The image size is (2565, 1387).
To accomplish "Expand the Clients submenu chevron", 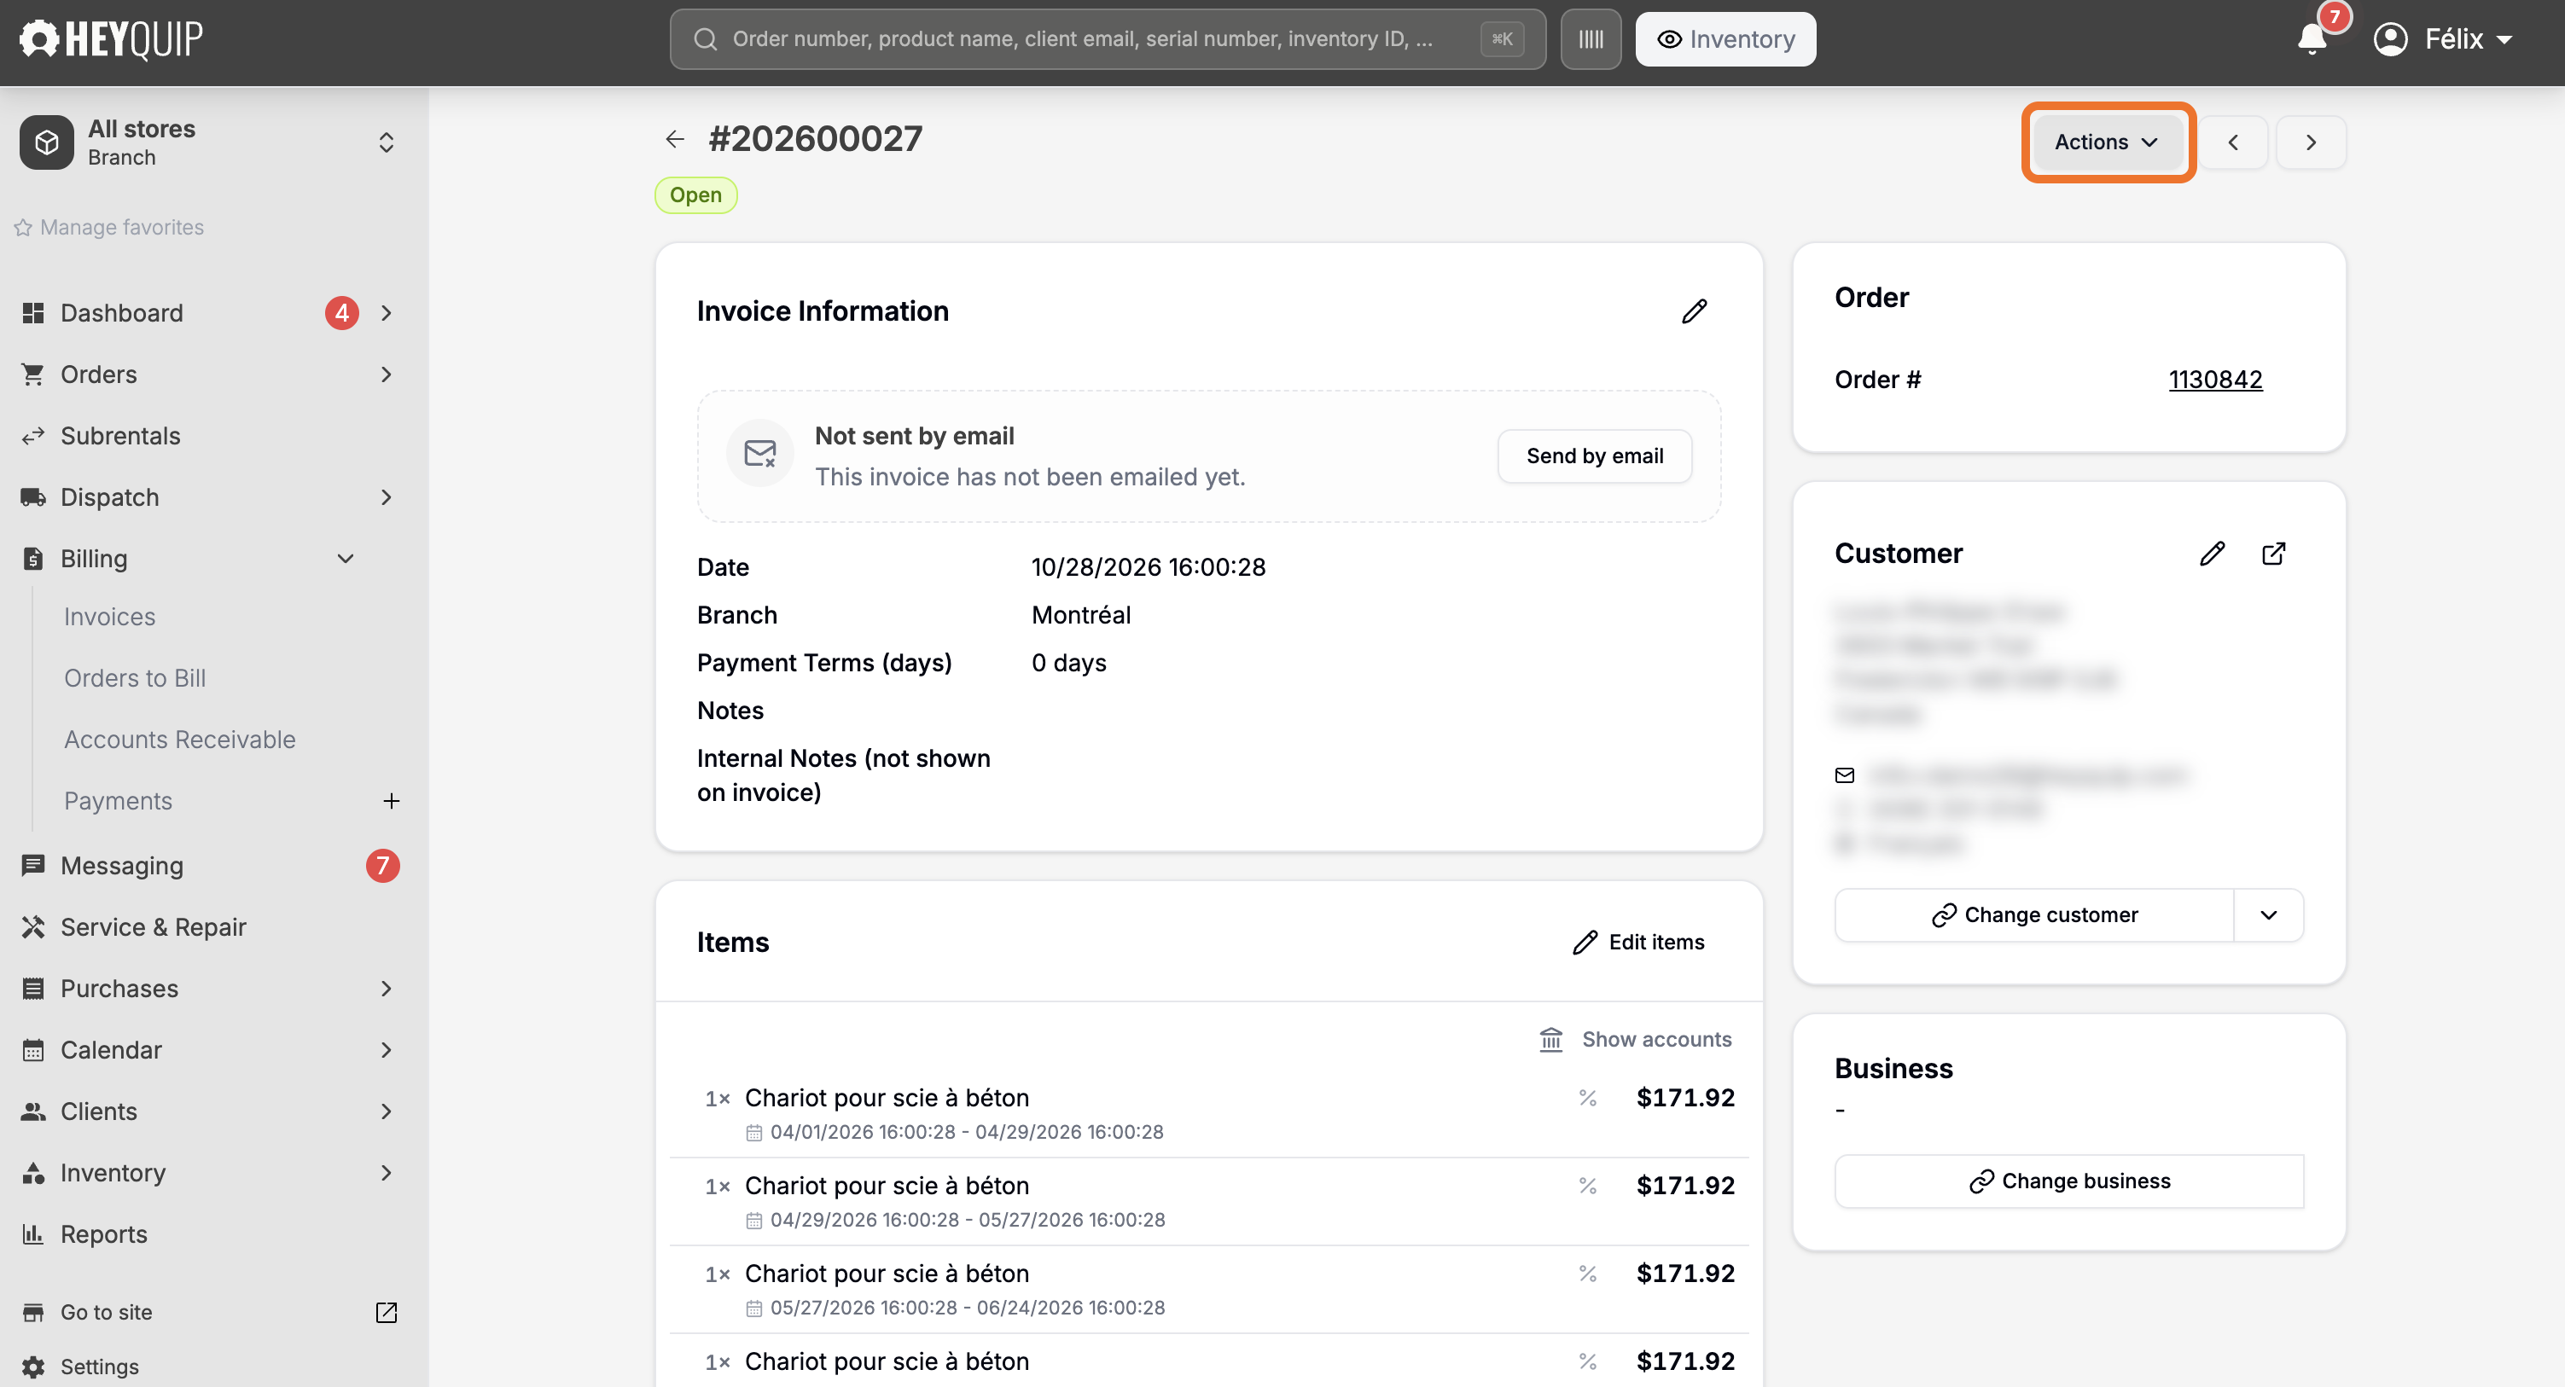I will [387, 1111].
